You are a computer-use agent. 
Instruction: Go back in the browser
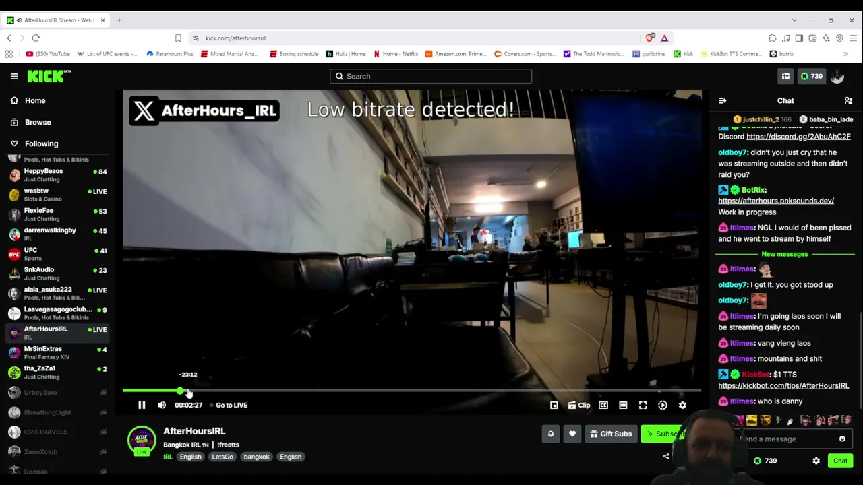coord(9,38)
